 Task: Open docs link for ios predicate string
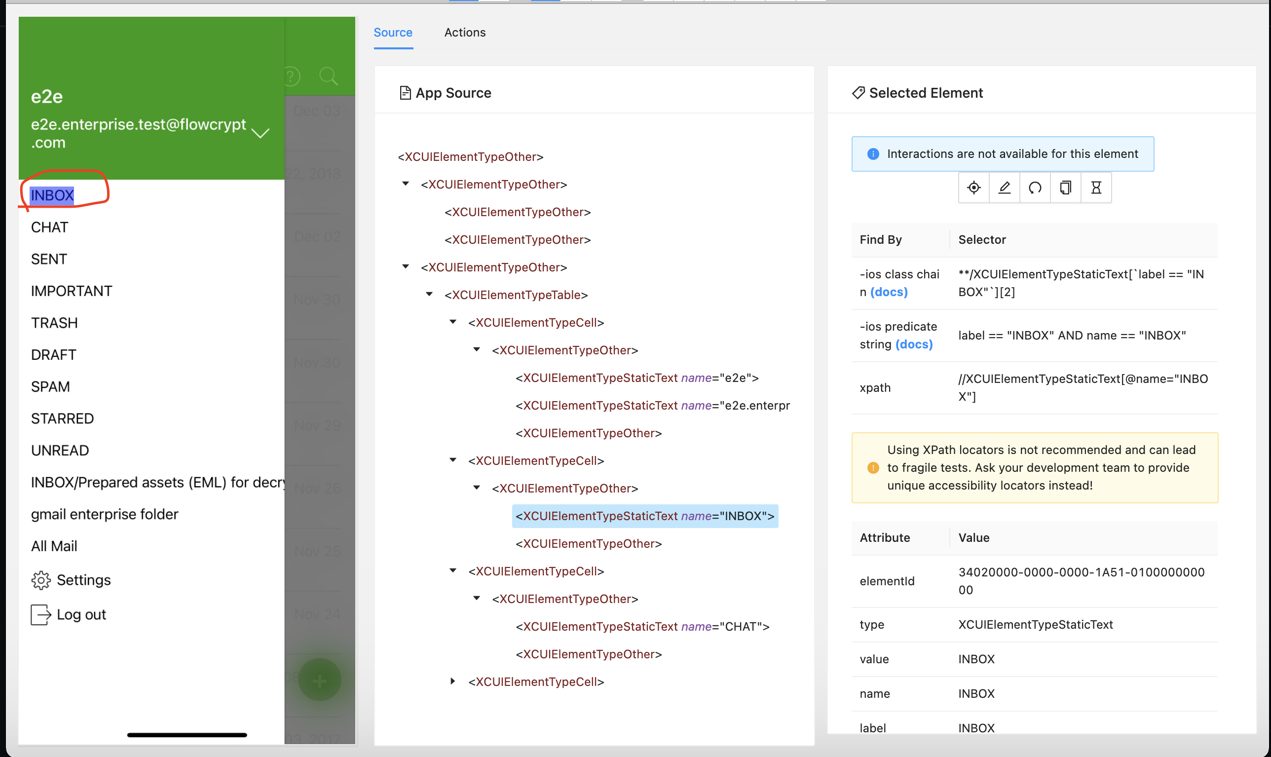click(914, 344)
